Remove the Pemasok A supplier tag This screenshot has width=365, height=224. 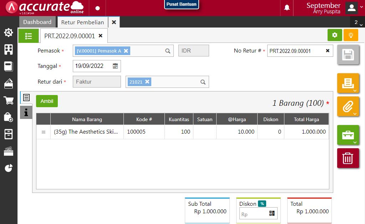[x=126, y=51]
